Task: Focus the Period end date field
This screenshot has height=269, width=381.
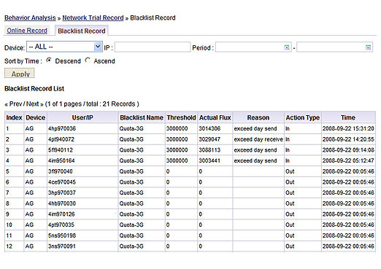Action: click(334, 47)
